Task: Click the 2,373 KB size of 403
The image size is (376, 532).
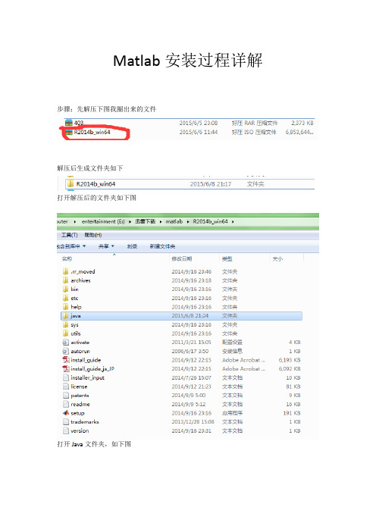Action: [302, 123]
